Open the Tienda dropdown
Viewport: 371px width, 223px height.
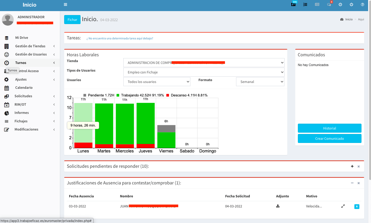pyautogui.click(x=204, y=63)
